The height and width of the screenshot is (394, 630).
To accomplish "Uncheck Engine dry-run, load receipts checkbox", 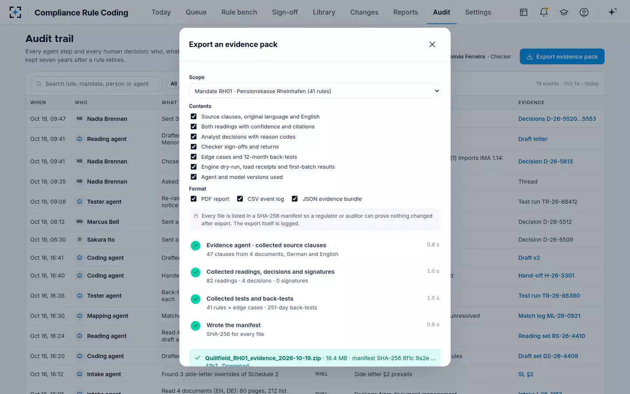I will coord(193,167).
